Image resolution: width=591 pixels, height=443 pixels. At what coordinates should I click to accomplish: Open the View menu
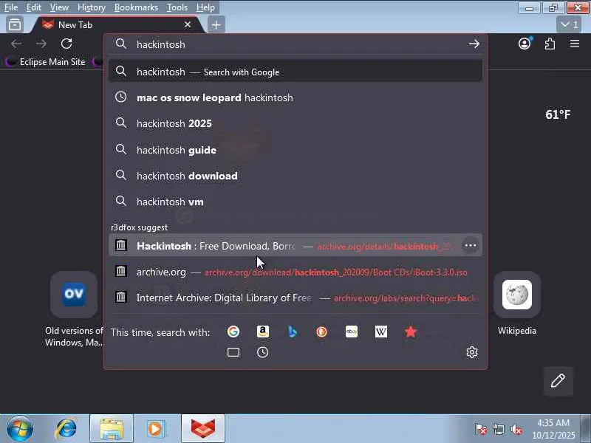(x=60, y=7)
